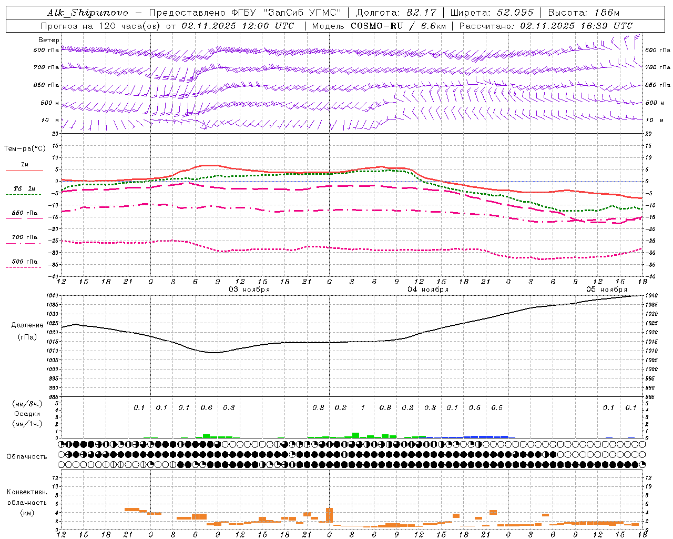The height and width of the screenshot is (539, 673).
Task: Click the Ветер panel label
Action: (x=49, y=40)
